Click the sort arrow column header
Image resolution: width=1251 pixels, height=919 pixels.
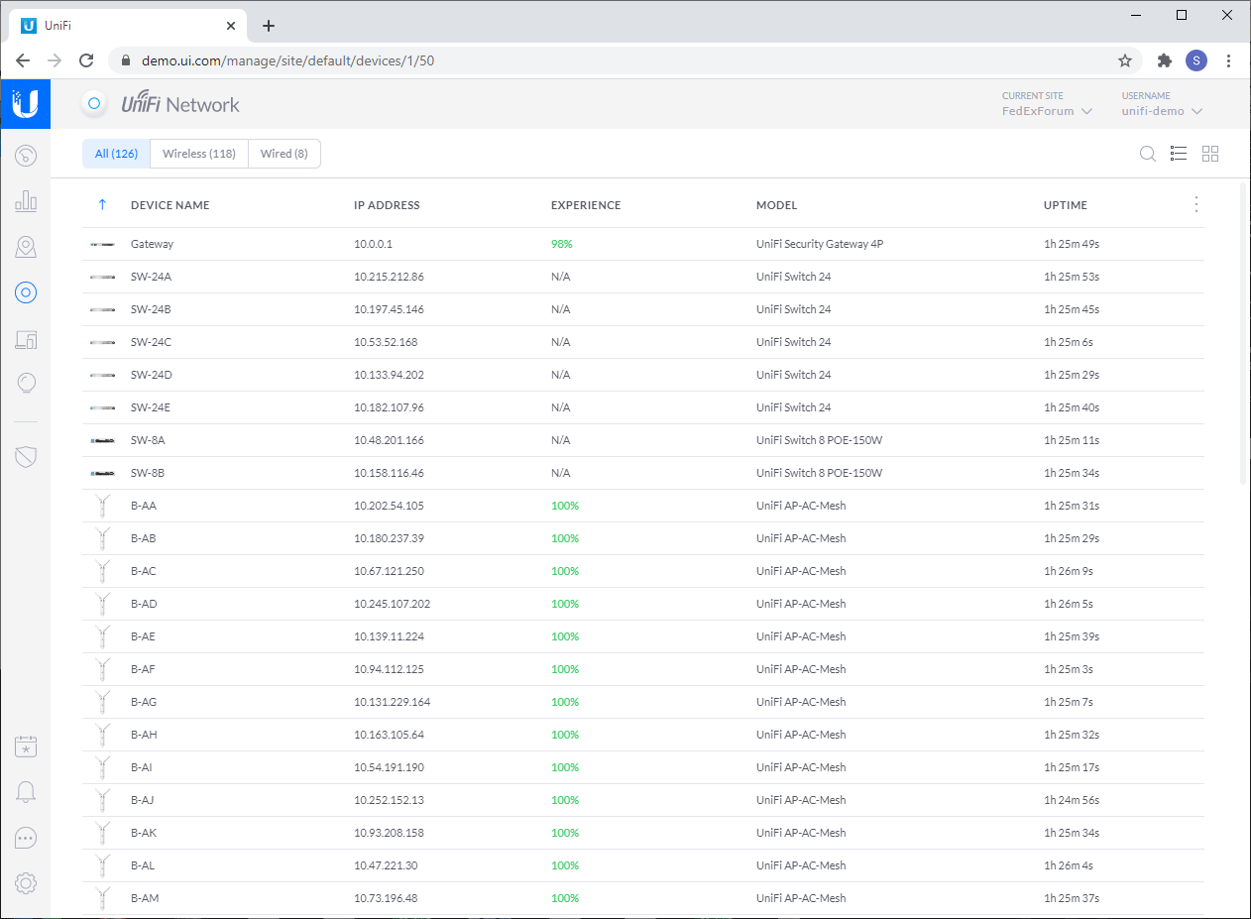102,205
